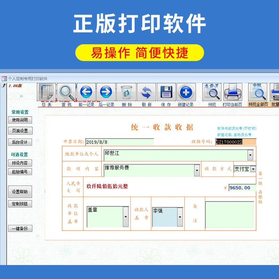Viewport: 279px width, 279px height.
Task: Click the 收据号码 field GZ17000022
Action: click(x=236, y=142)
